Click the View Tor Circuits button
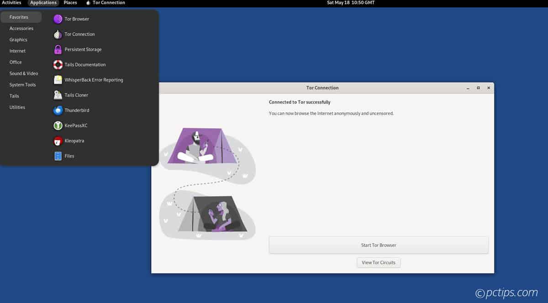The image size is (548, 303). [379, 262]
